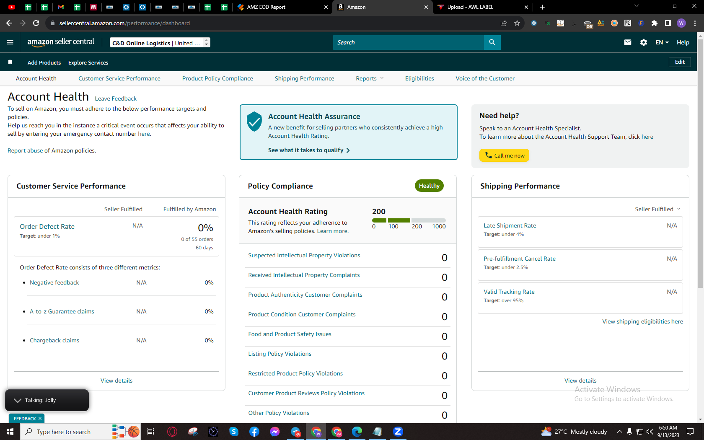Click the Amazon Seller Central logo
The height and width of the screenshot is (440, 704).
61,42
